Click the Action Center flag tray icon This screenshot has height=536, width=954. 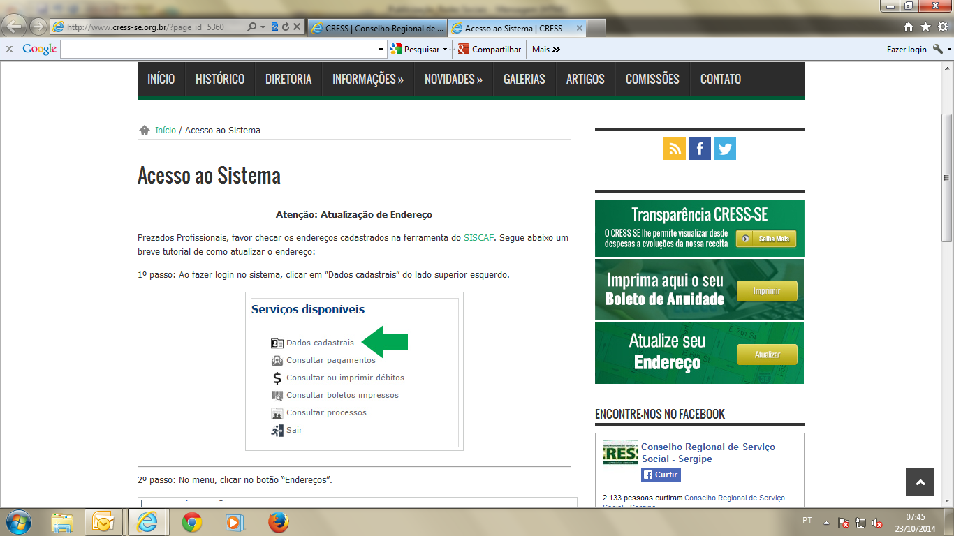pyautogui.click(x=844, y=523)
